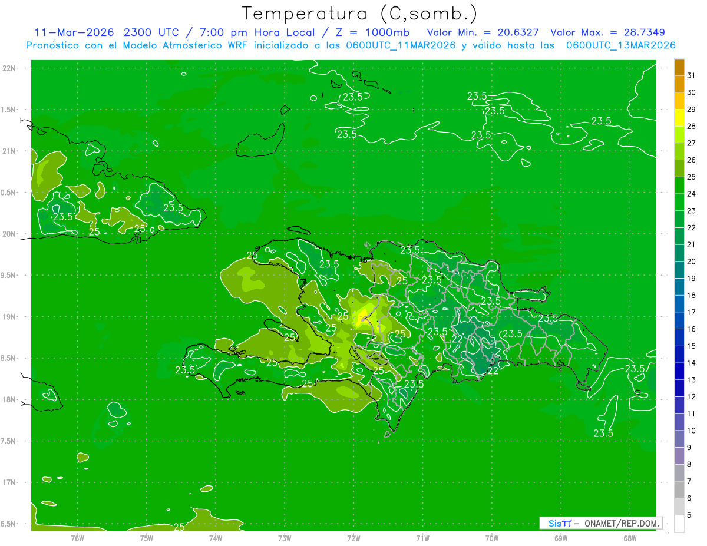
Task: Click the '19N' latitude axis label
Action: click(x=10, y=317)
